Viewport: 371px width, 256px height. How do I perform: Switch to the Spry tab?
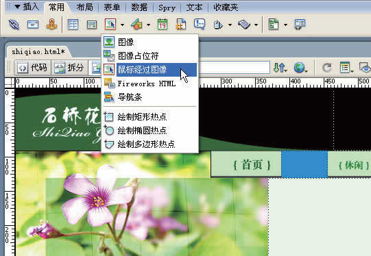(x=167, y=8)
